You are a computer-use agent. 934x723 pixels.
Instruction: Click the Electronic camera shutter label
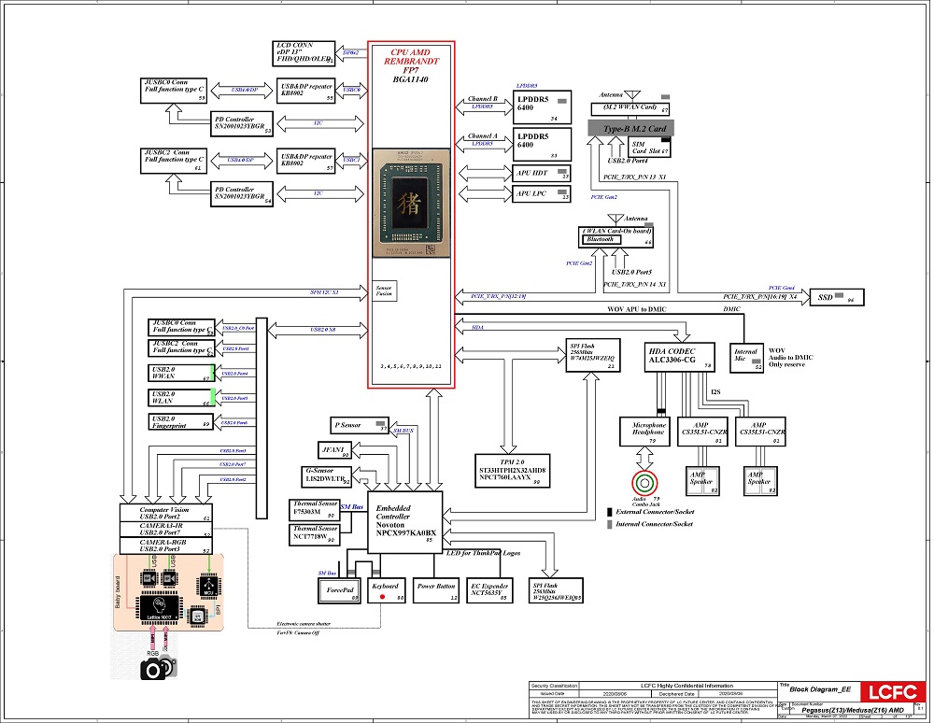tap(304, 624)
